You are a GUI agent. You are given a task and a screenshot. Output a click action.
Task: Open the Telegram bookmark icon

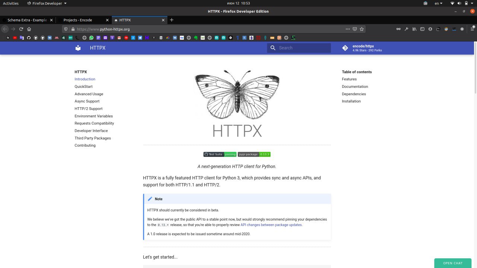point(140,38)
